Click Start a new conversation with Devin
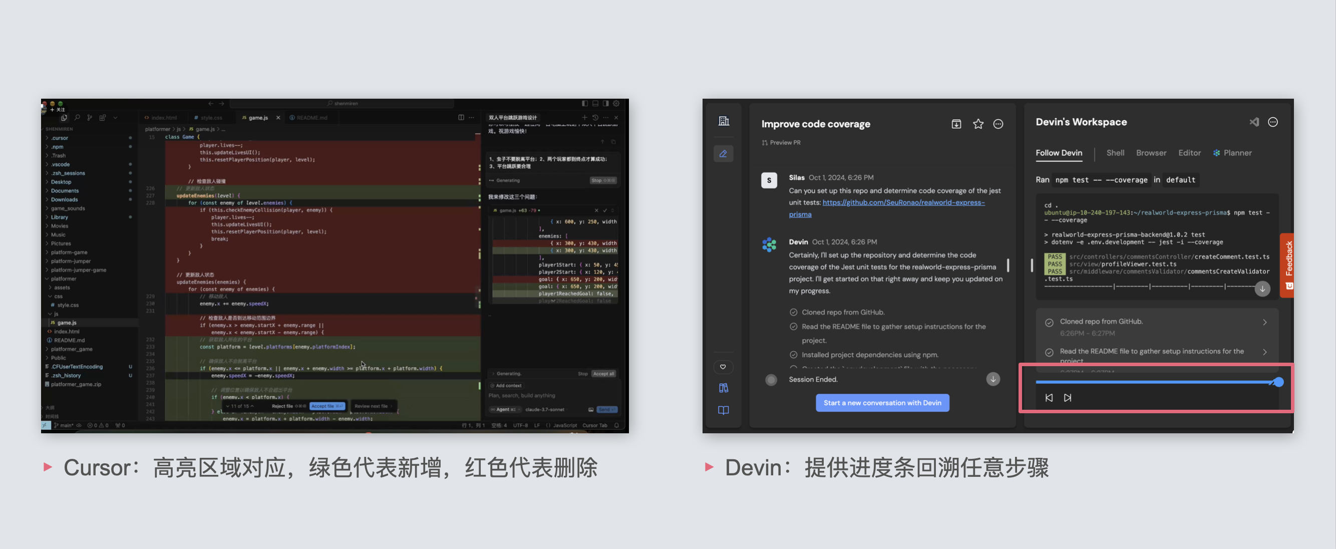The image size is (1336, 549). [x=882, y=403]
